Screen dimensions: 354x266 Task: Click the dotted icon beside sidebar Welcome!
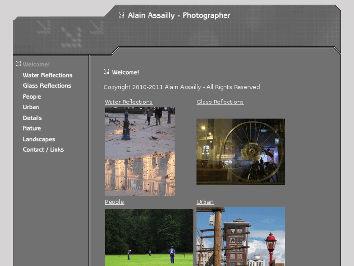click(x=19, y=64)
